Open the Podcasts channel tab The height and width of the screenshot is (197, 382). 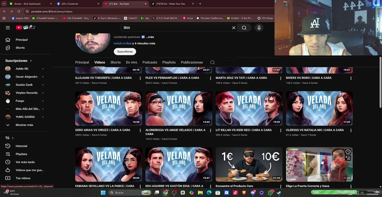(150, 62)
